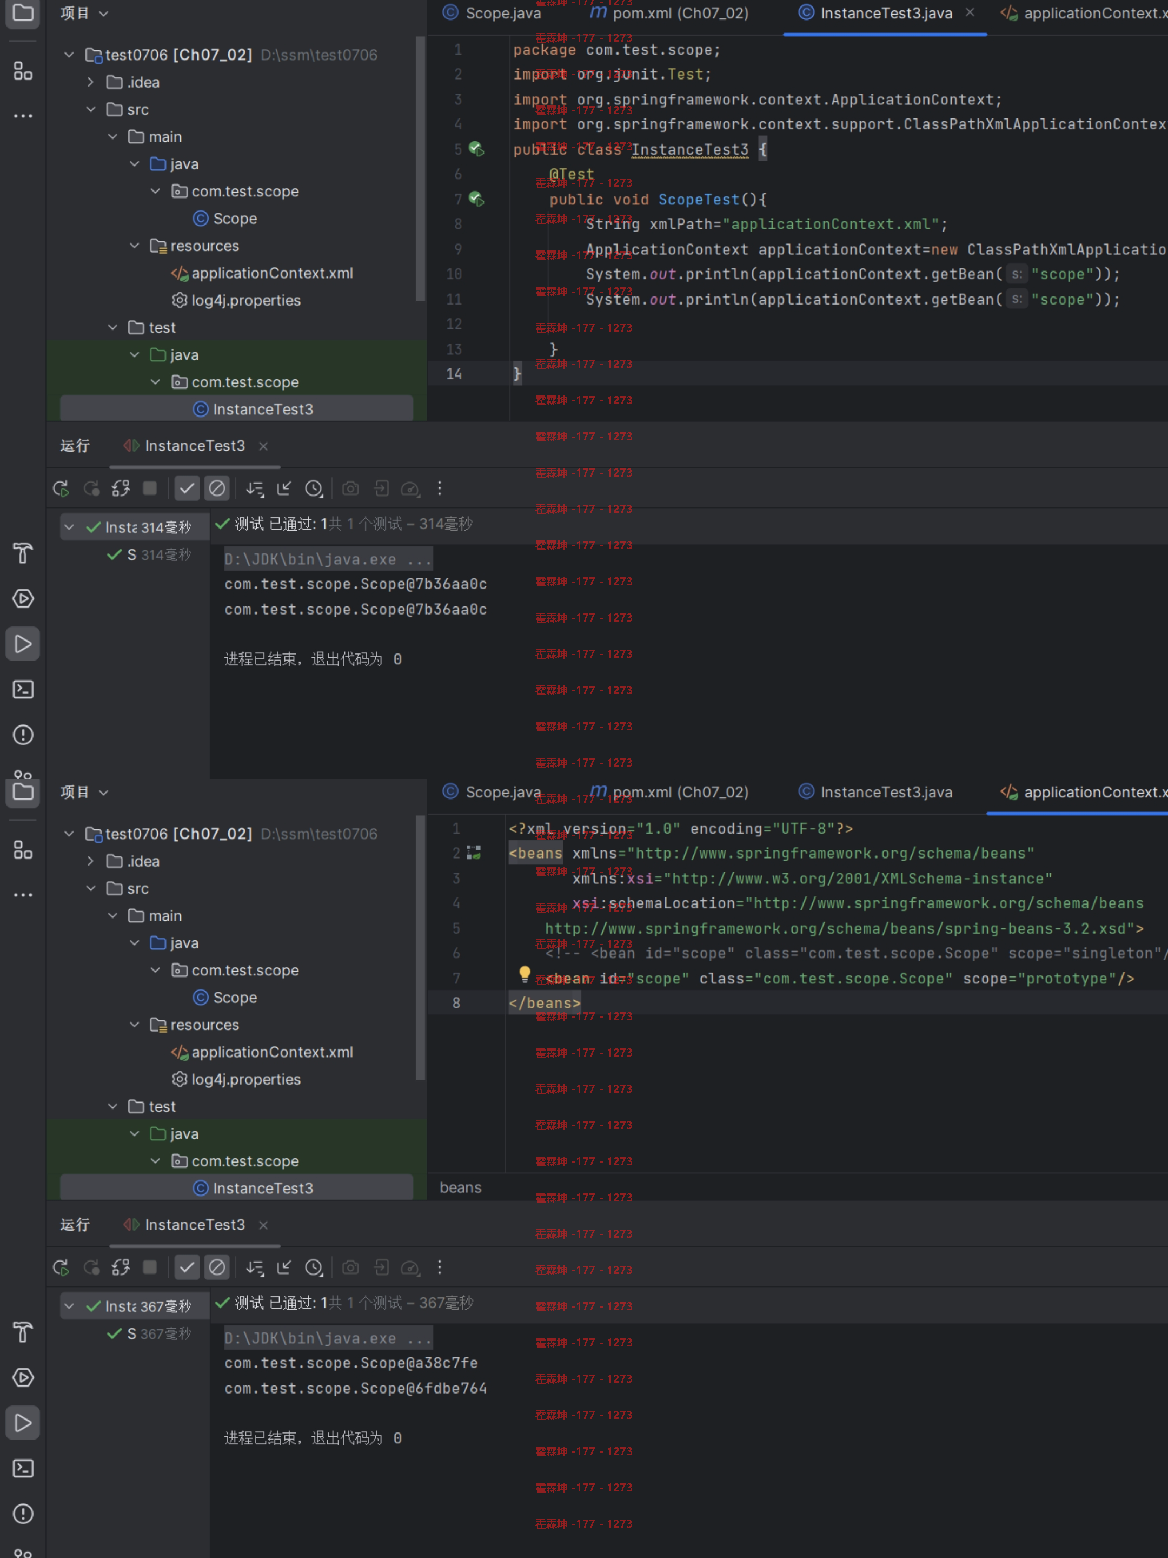Collapse test0706 project root in upper tree
This screenshot has width=1168, height=1558.
(x=69, y=54)
